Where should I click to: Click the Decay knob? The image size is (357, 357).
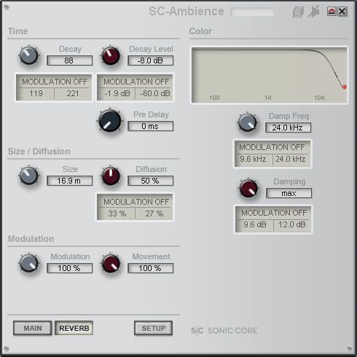tap(28, 55)
